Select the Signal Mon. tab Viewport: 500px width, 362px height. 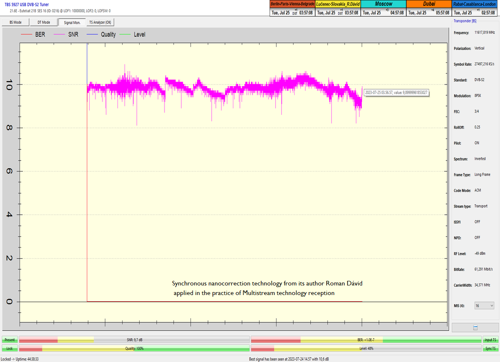(72, 22)
